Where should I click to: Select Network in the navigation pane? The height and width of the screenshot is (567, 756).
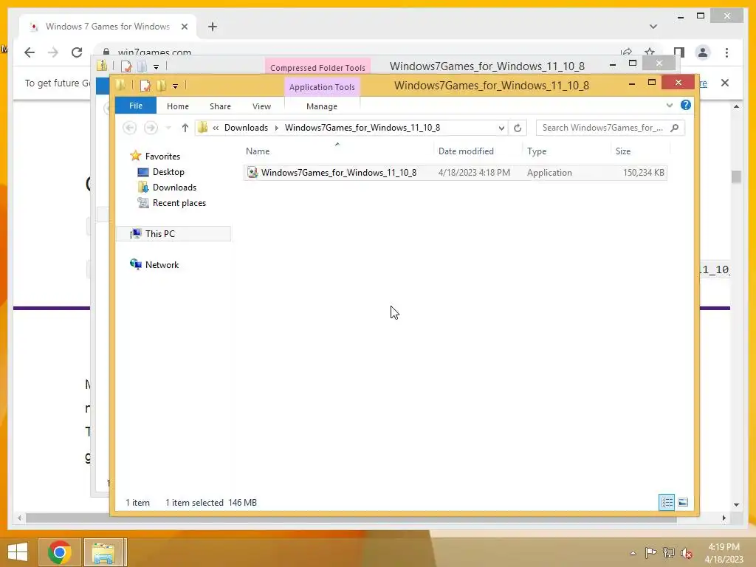pyautogui.click(x=162, y=265)
